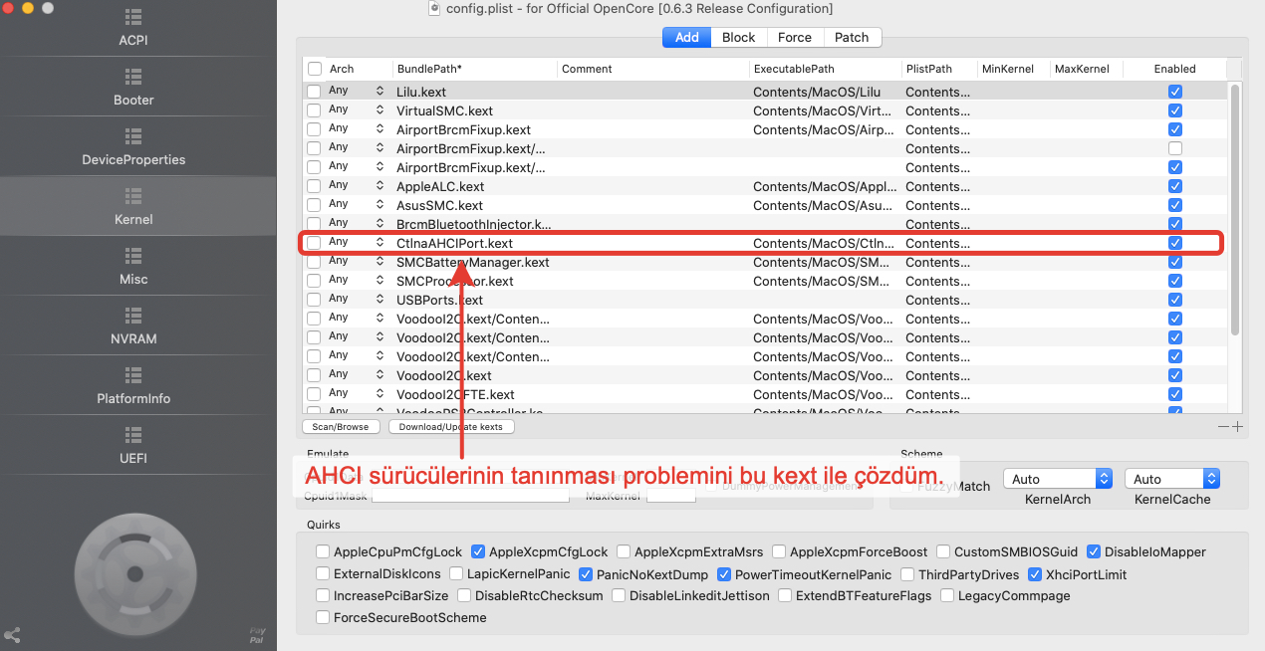1265x651 pixels.
Task: Enable the LegacyCommpage quirk
Action: pyautogui.click(x=947, y=596)
